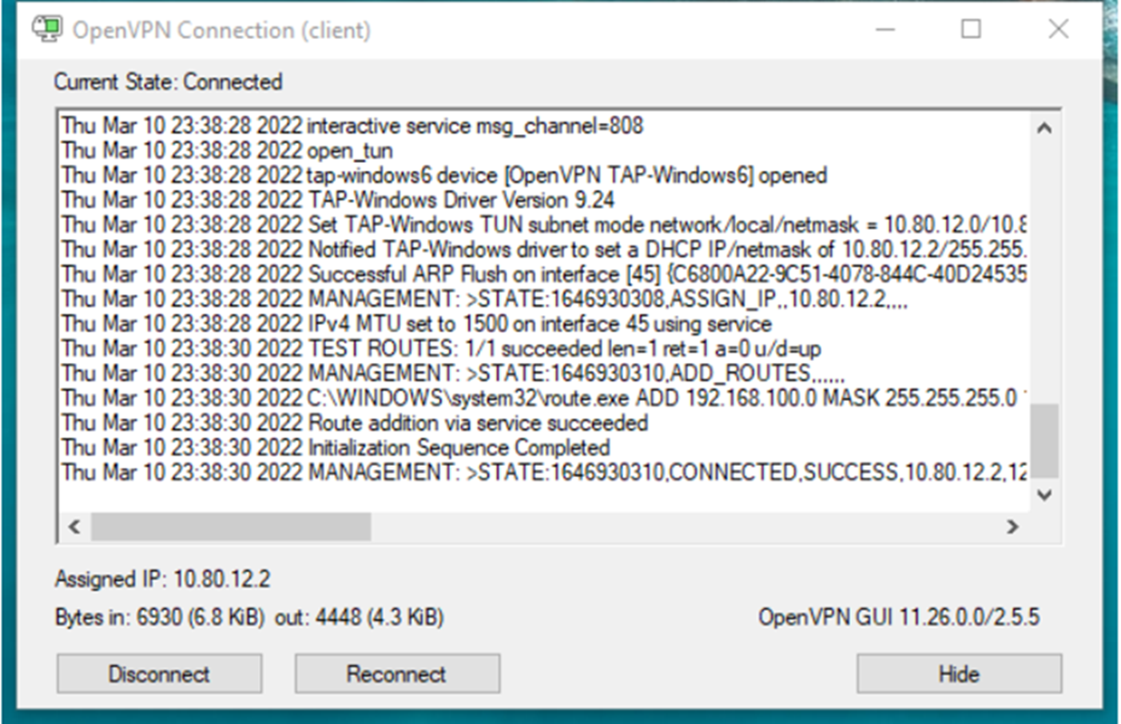The height and width of the screenshot is (724, 1121).
Task: Click the 'Current State: Connected' label
Action: click(169, 82)
